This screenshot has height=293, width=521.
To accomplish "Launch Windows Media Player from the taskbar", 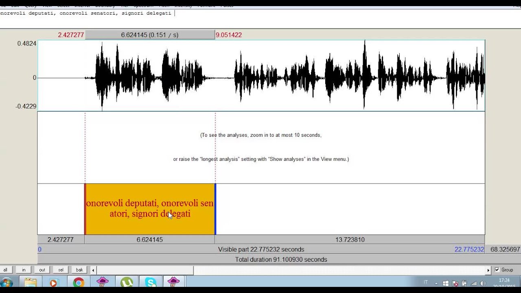I will [x=53, y=282].
